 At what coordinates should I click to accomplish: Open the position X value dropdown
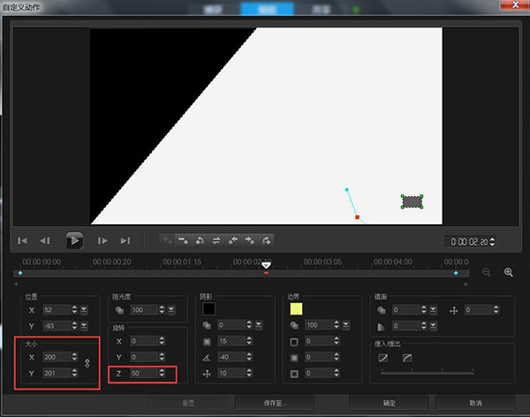84,310
